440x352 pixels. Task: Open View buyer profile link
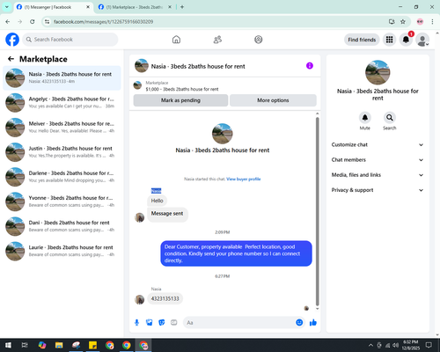(244, 179)
